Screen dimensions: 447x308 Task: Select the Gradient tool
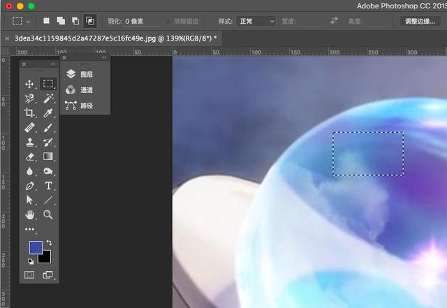click(48, 156)
